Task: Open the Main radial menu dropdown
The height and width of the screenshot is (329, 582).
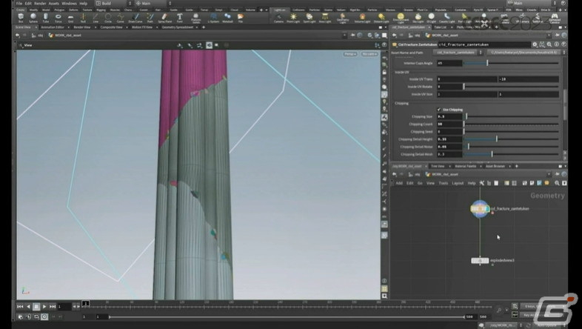Action: (153, 4)
